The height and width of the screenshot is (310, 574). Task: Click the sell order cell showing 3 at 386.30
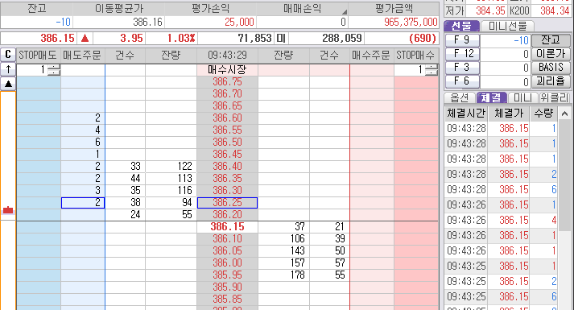point(83,190)
